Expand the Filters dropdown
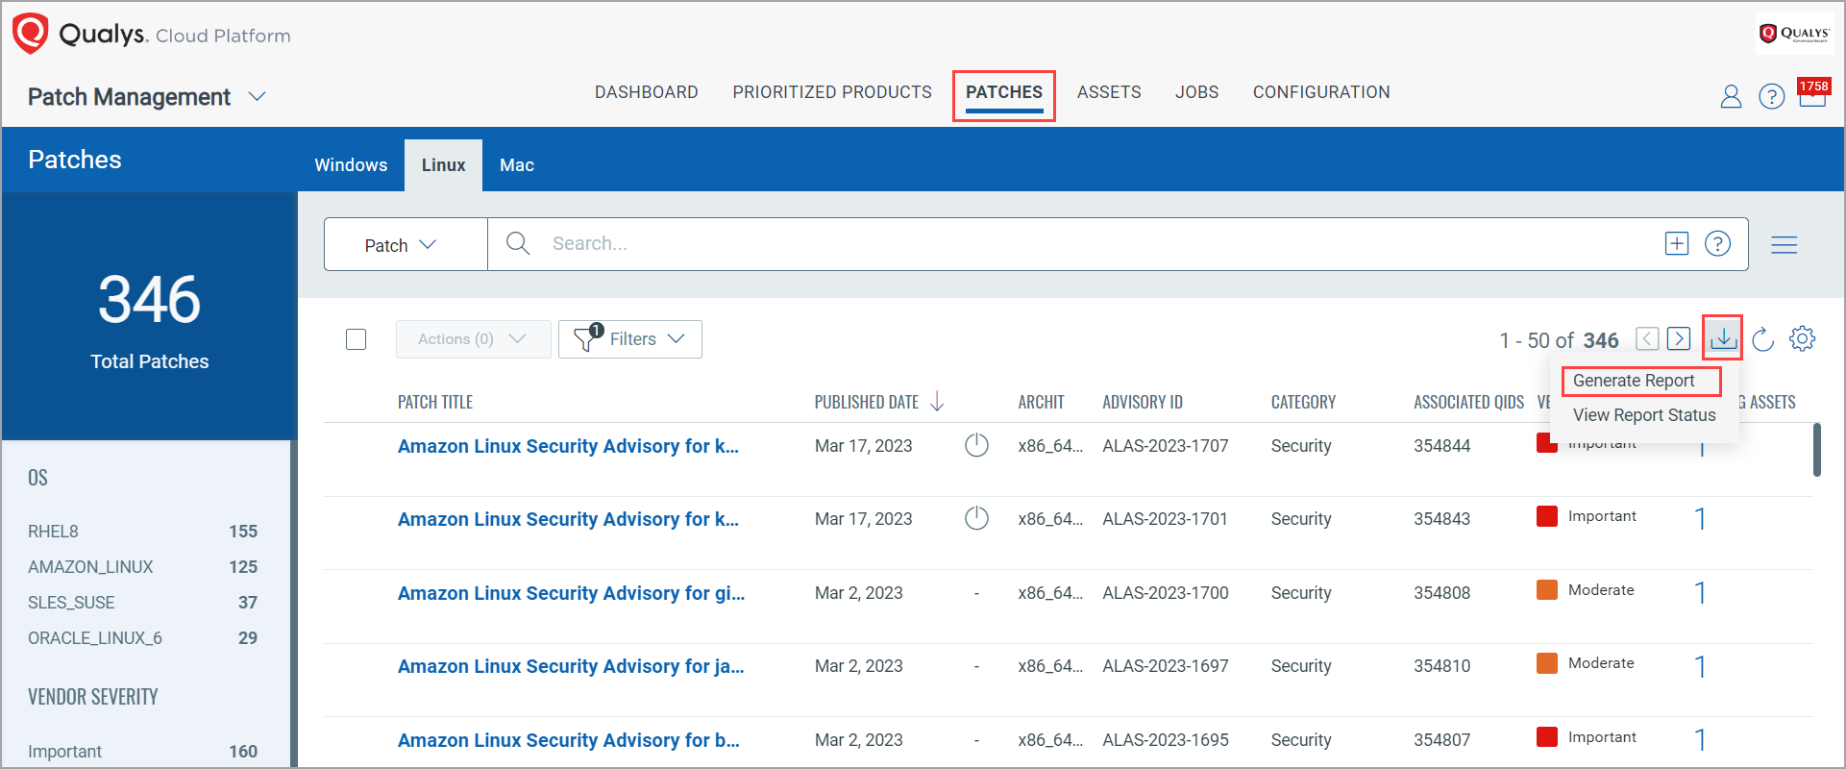Image resolution: width=1846 pixels, height=769 pixels. [x=630, y=339]
